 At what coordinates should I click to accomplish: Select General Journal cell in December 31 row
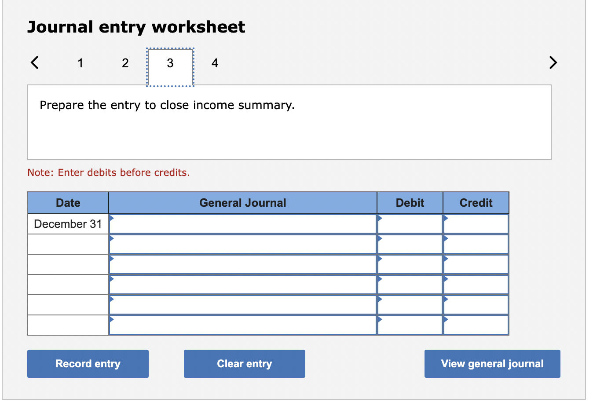(x=243, y=224)
